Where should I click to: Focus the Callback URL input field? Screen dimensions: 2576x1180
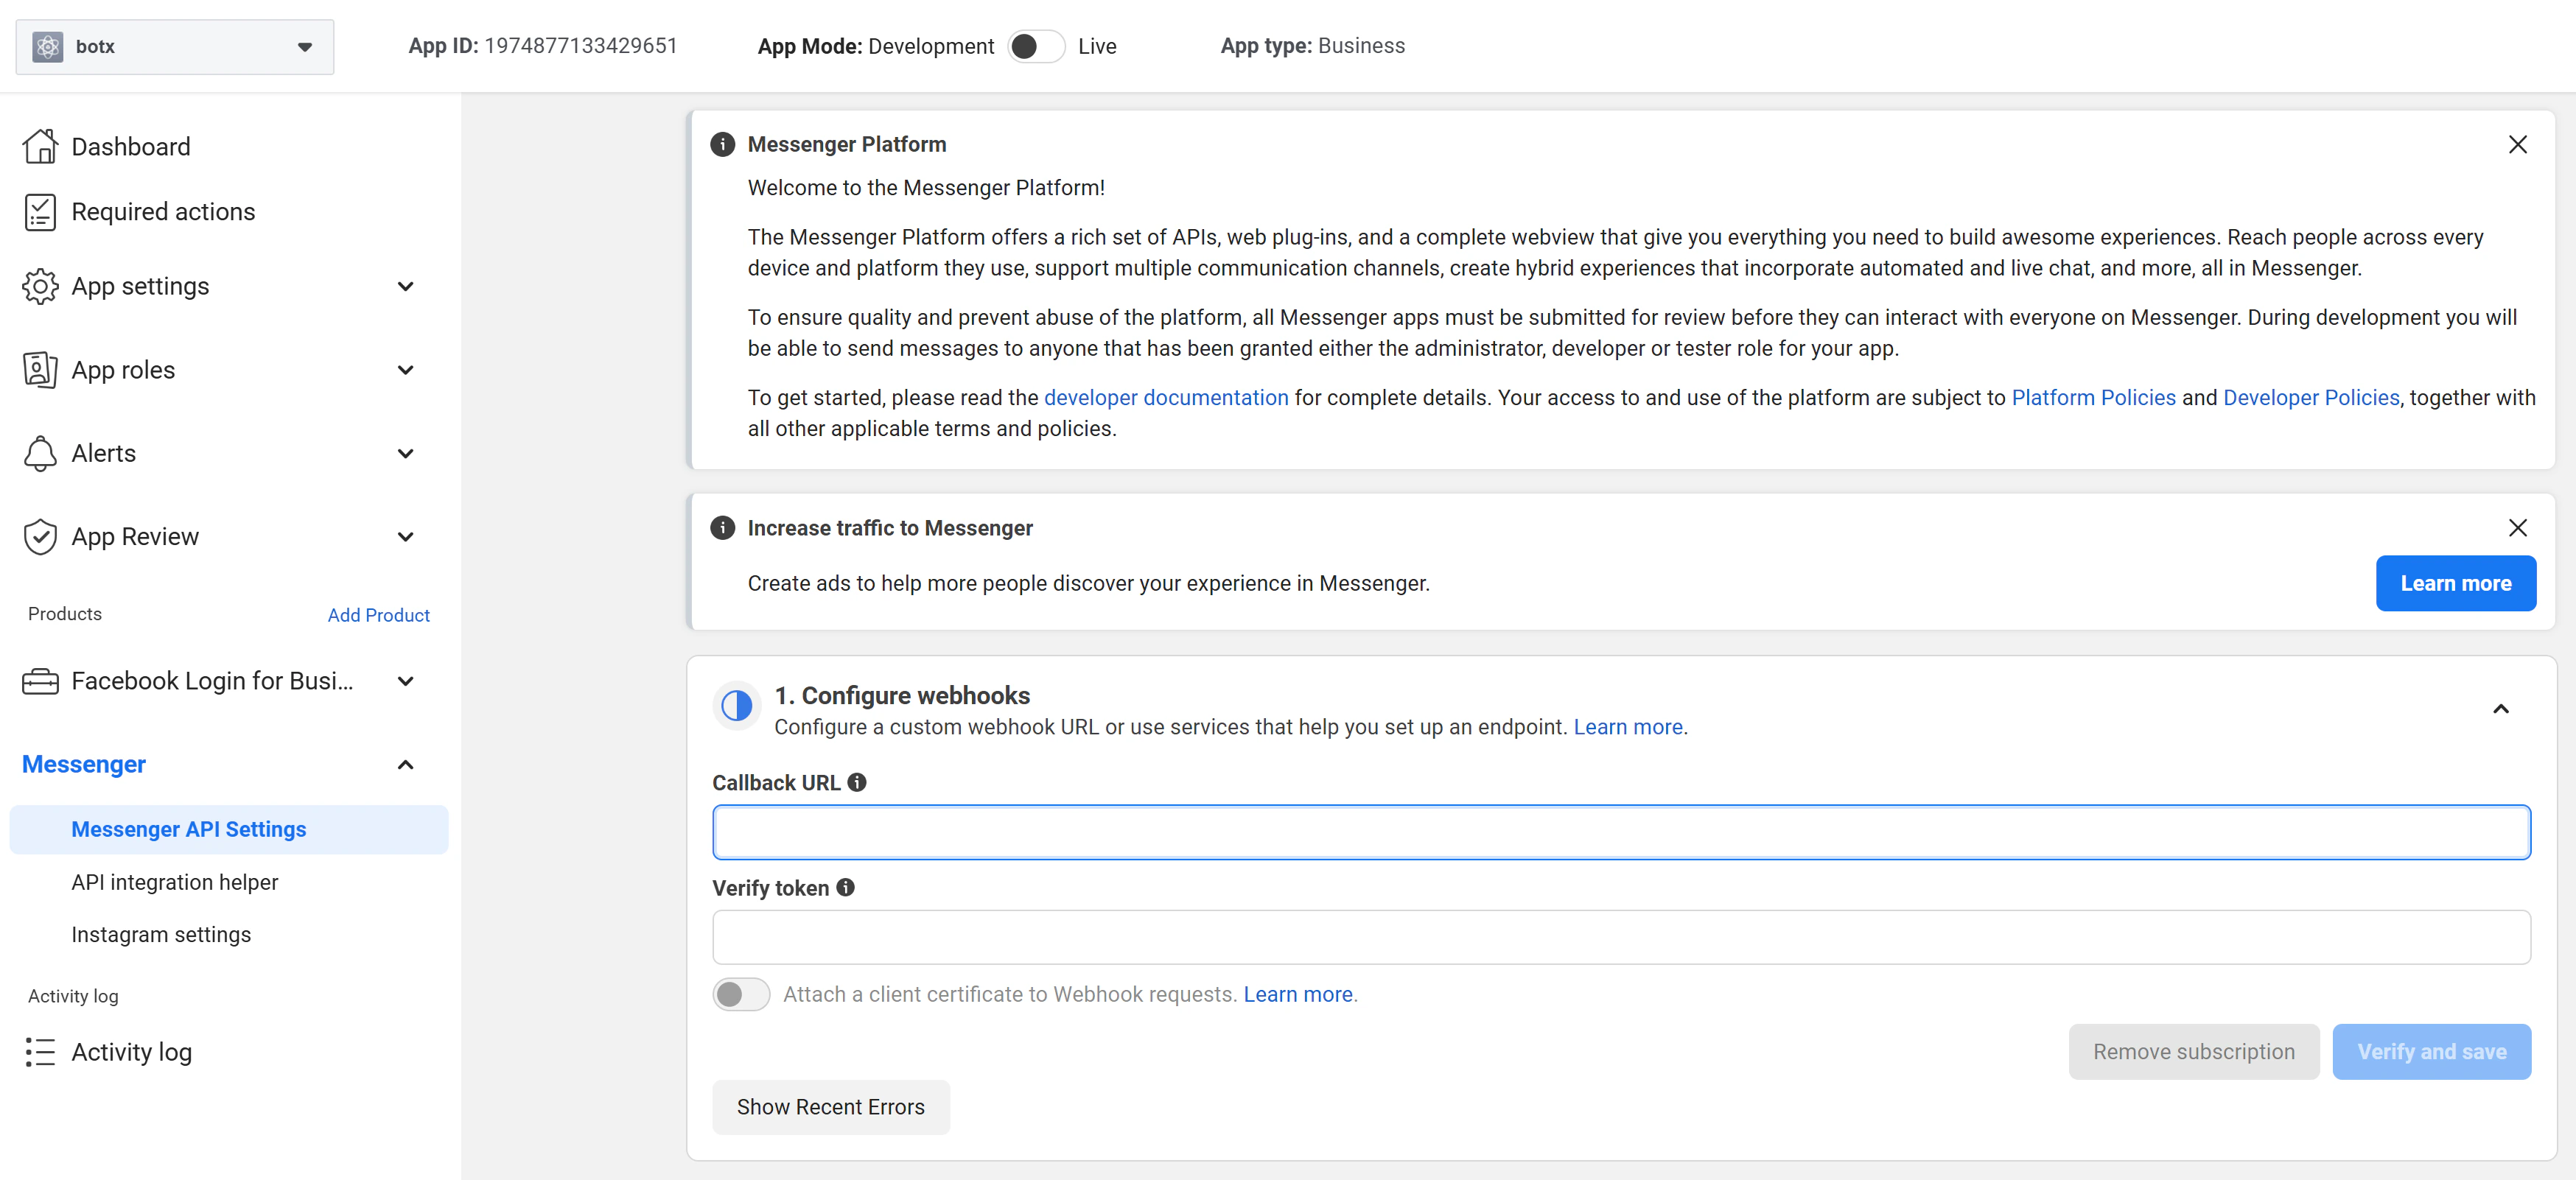pos(1621,832)
